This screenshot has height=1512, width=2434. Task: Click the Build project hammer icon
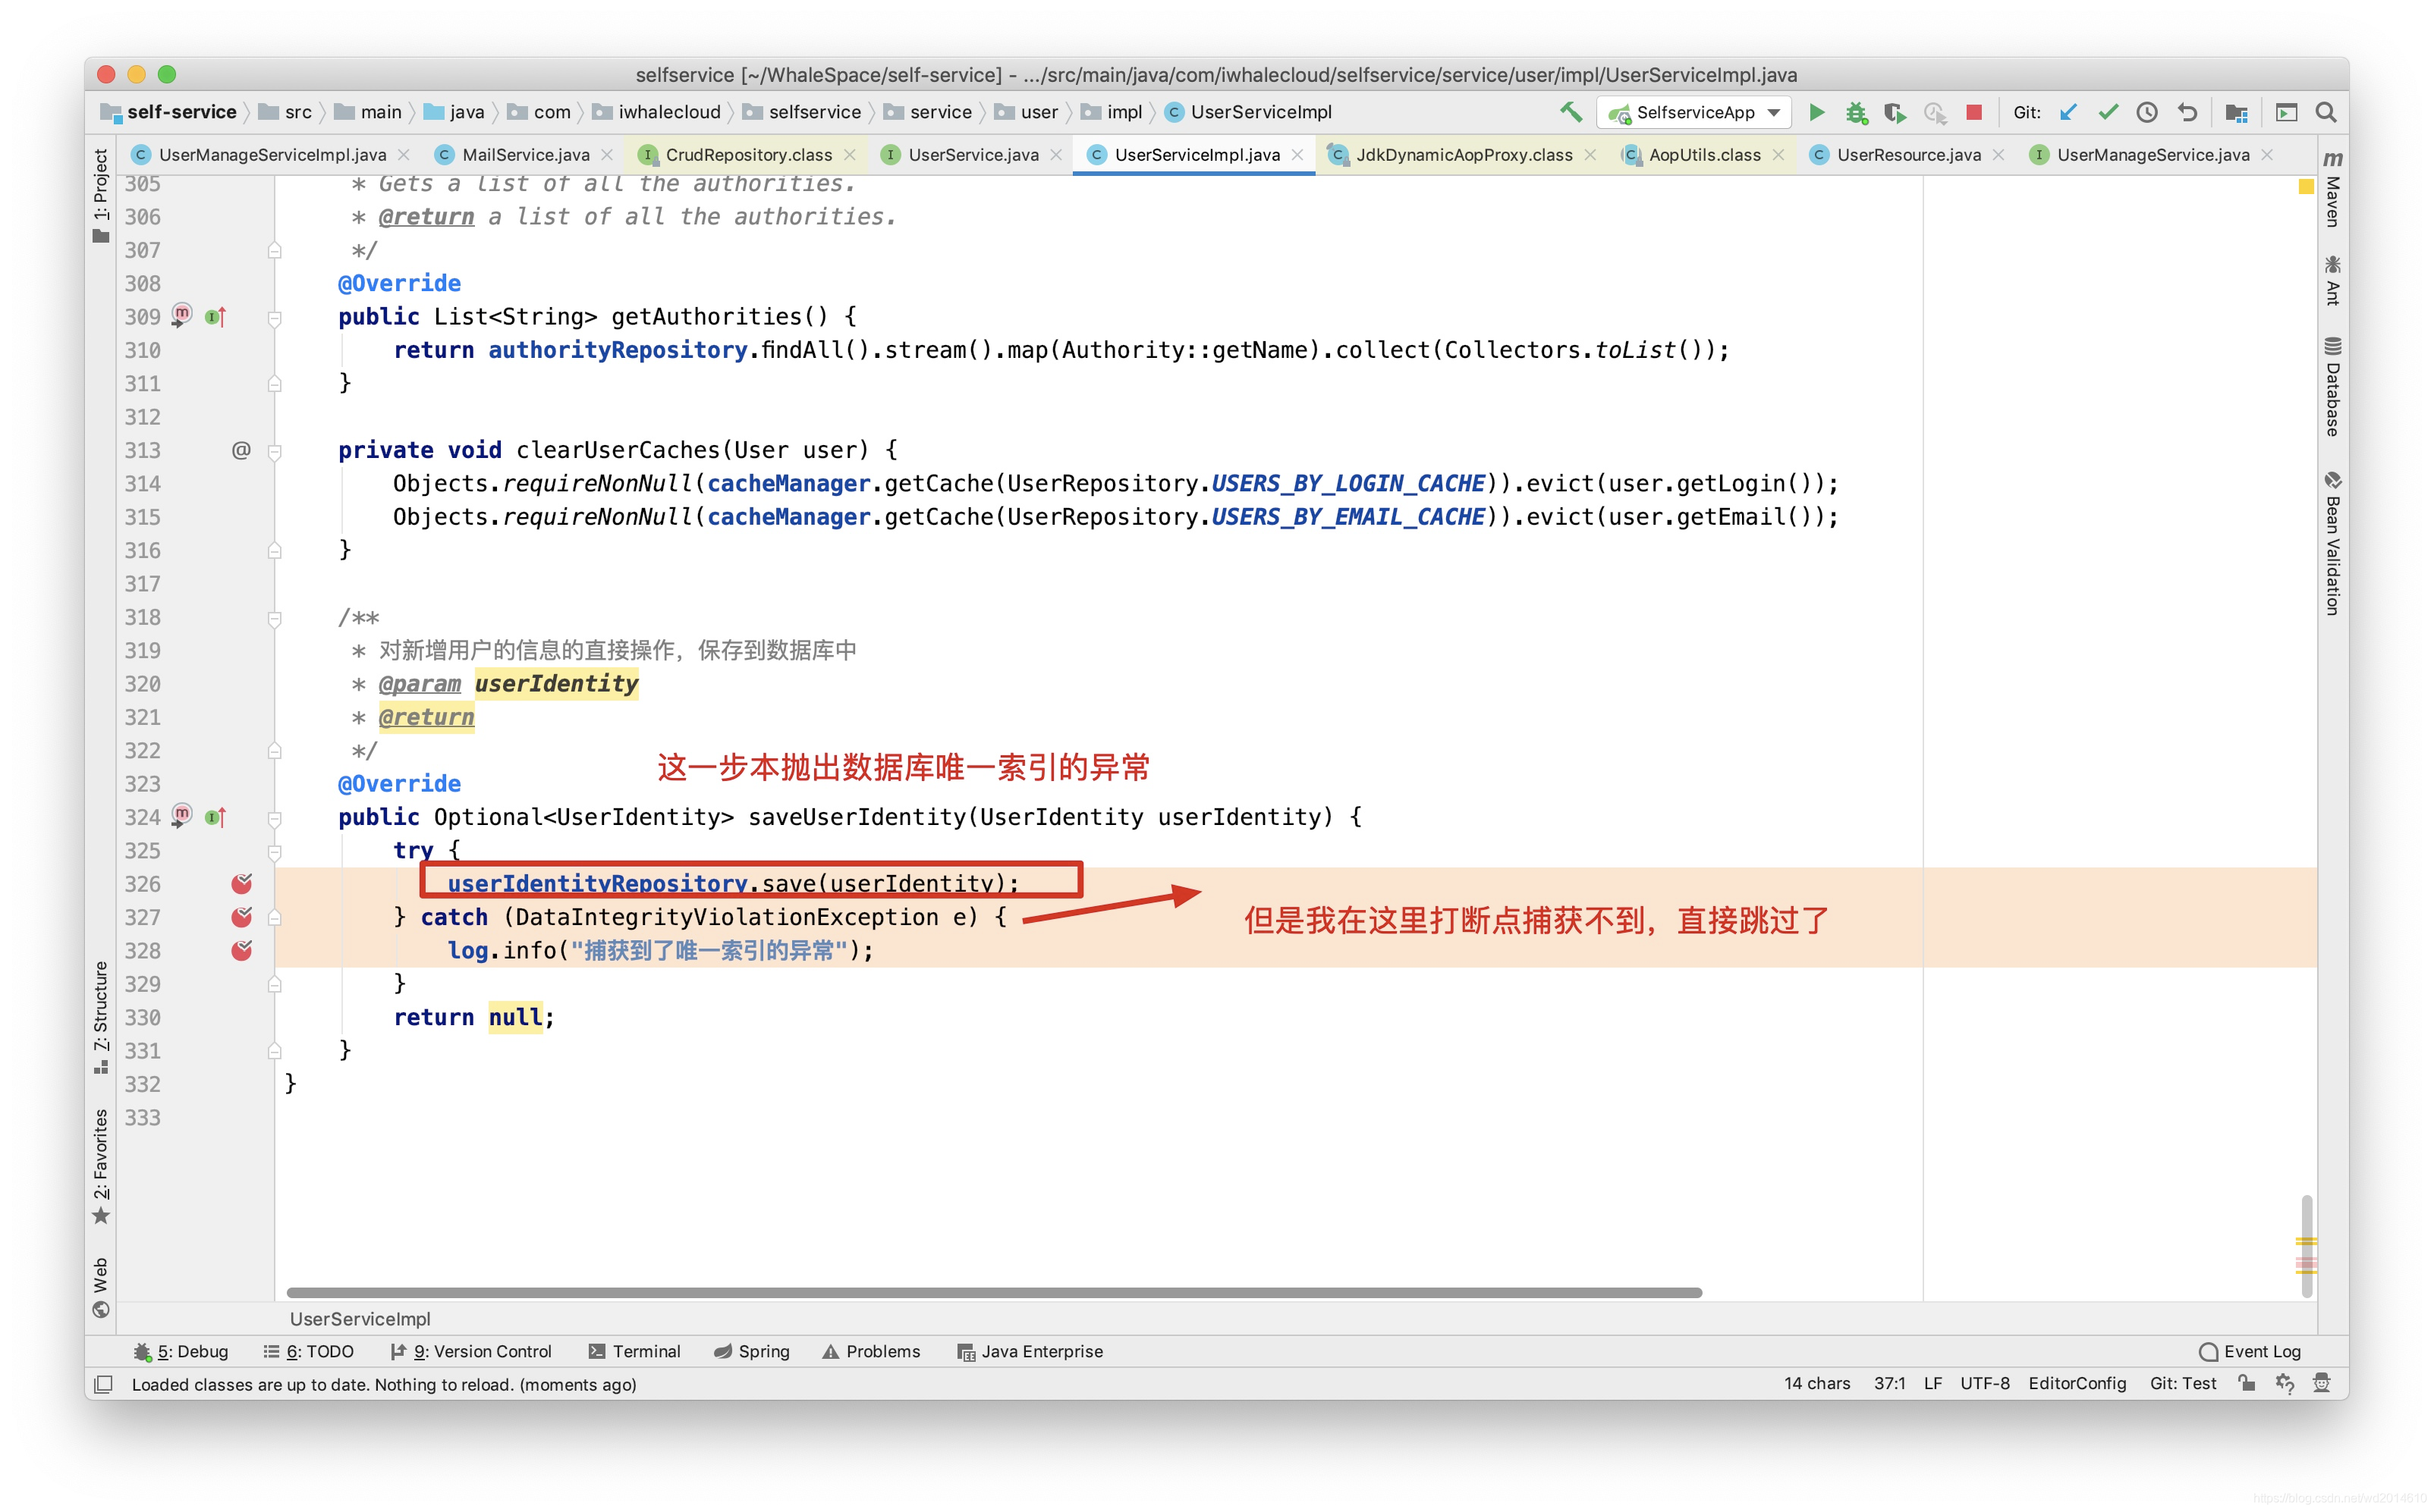(1570, 112)
